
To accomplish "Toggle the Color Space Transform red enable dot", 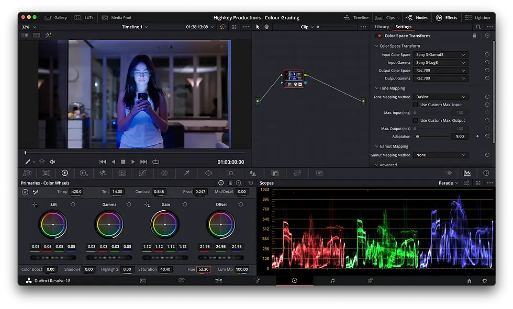I will (x=379, y=36).
